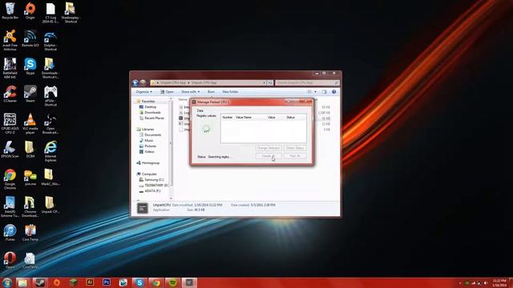Launch the join.me desktop icon
This screenshot has width=513, height=288.
pyautogui.click(x=30, y=178)
